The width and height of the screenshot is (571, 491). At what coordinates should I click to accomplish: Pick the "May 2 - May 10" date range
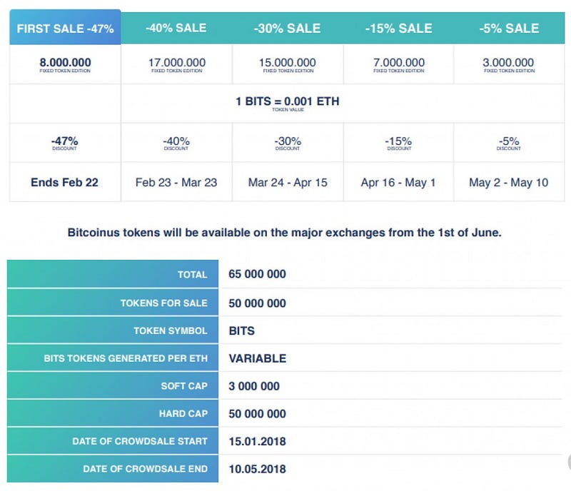509,182
